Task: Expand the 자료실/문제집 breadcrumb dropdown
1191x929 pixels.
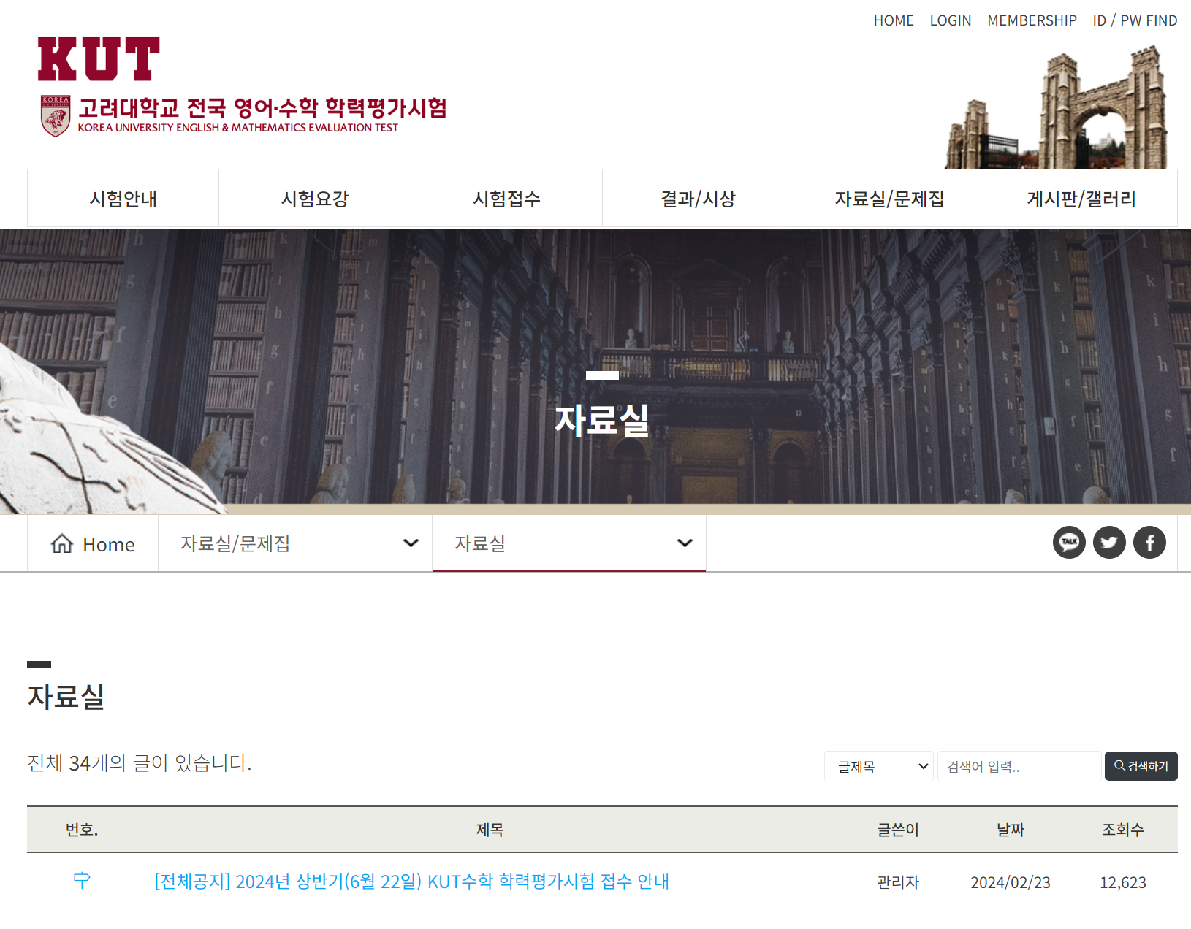Action: pos(295,543)
